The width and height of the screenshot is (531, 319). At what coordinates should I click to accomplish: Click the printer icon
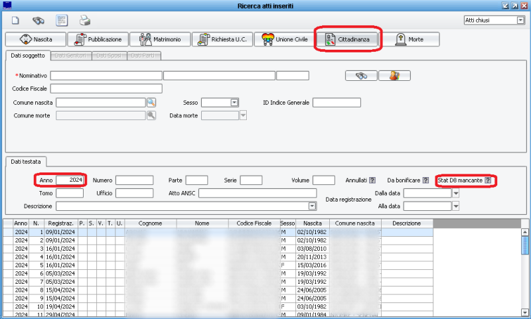(x=85, y=20)
